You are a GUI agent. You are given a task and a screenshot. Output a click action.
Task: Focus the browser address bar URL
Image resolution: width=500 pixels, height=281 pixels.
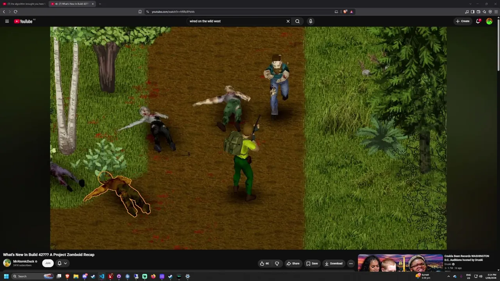[173, 12]
